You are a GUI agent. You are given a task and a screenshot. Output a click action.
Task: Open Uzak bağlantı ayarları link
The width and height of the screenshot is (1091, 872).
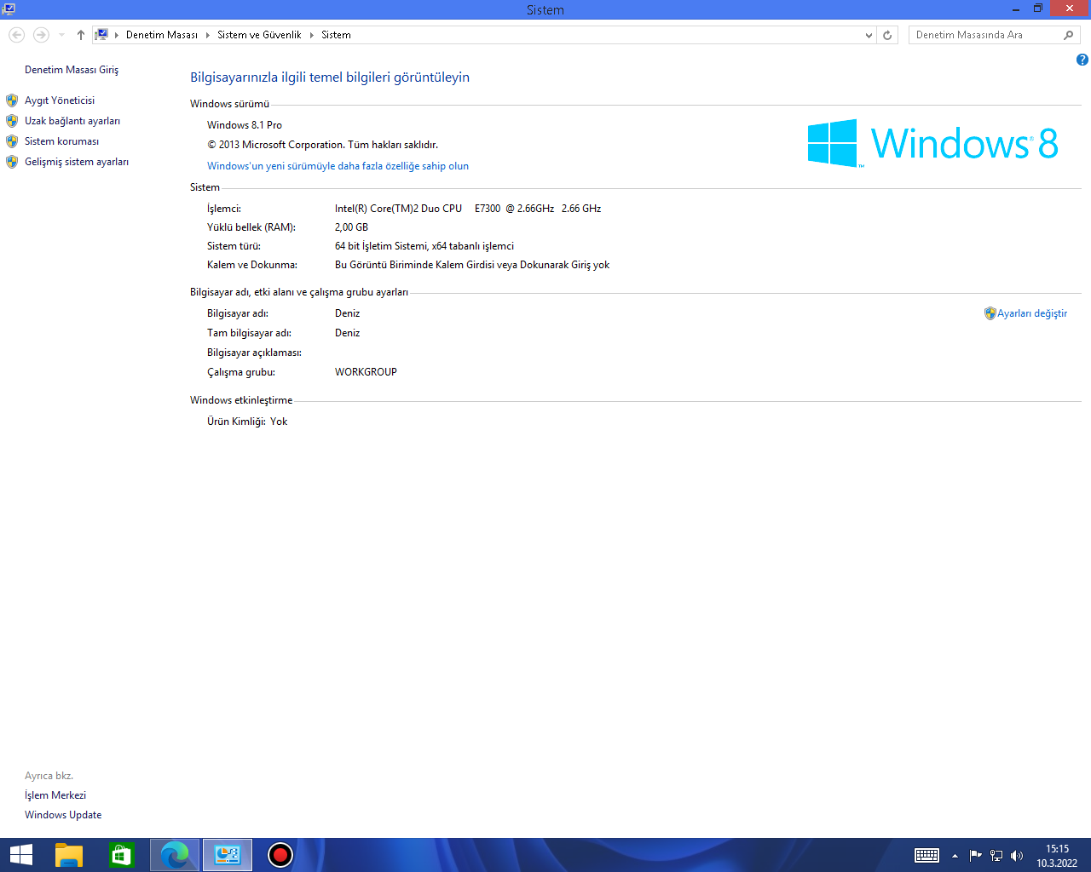pos(72,121)
